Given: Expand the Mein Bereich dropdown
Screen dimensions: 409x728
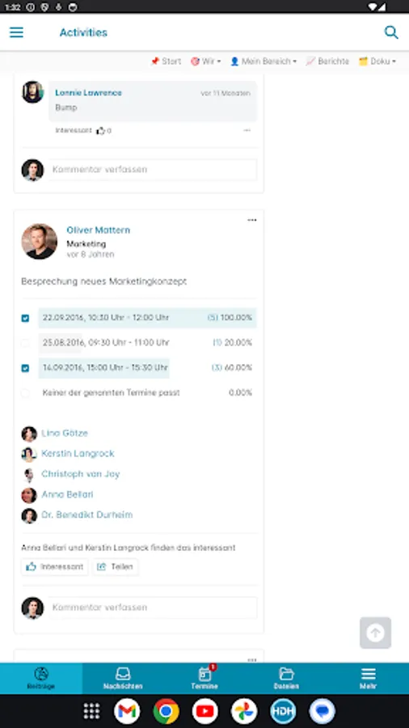Looking at the screenshot, I should coord(264,61).
